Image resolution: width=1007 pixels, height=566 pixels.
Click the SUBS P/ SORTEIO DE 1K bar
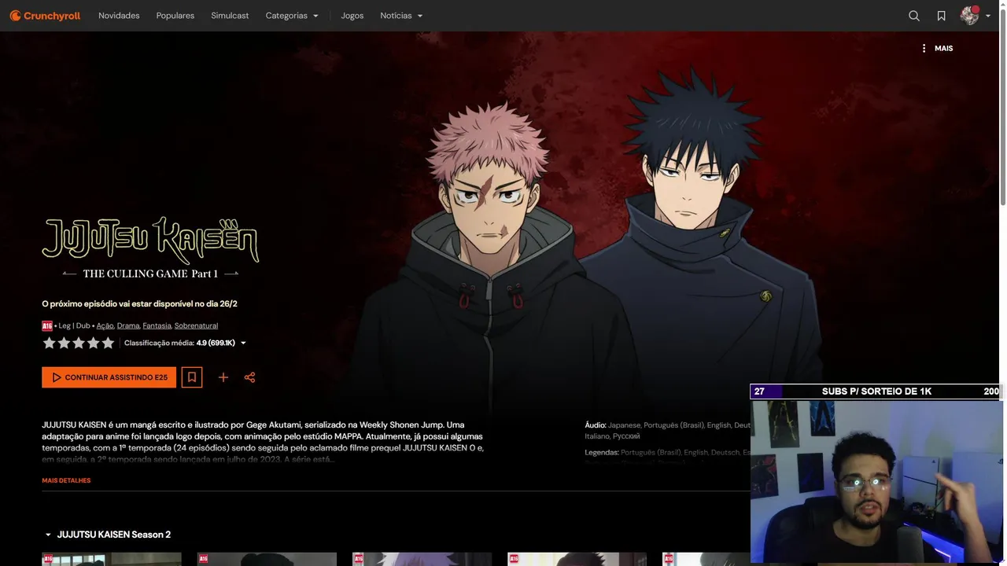[876, 391]
